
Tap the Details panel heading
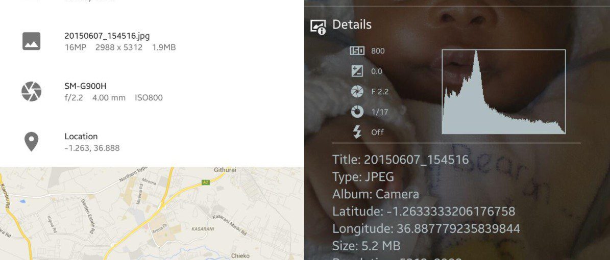[x=352, y=24]
